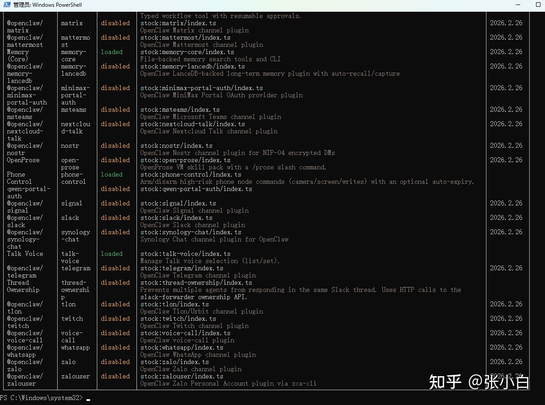545x405 pixels.
Task: Click 'stock:nextcloud-talk/index.ts' text
Action: (193, 124)
